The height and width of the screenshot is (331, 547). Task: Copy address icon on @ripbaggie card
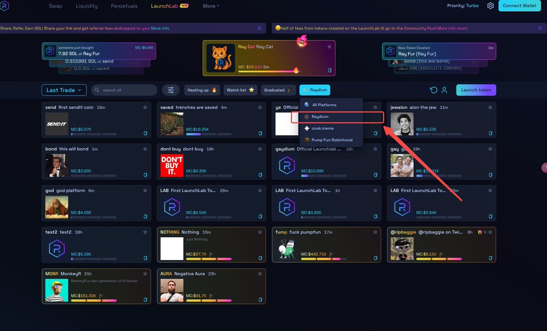(x=490, y=258)
